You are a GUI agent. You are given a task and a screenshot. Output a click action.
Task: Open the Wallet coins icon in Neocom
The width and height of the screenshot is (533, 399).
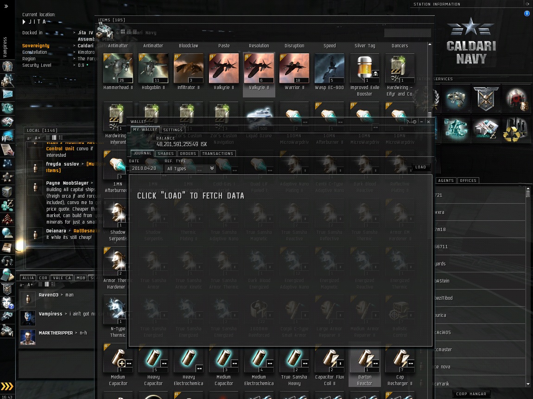coord(7,205)
